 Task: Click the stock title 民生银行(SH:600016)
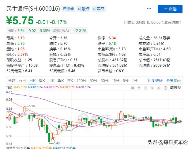33,9
